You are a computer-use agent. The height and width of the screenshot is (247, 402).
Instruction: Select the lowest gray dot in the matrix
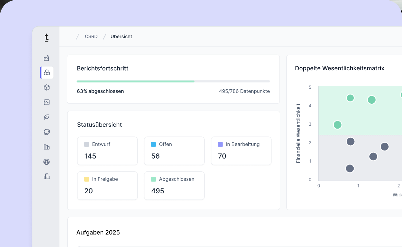pos(350,168)
